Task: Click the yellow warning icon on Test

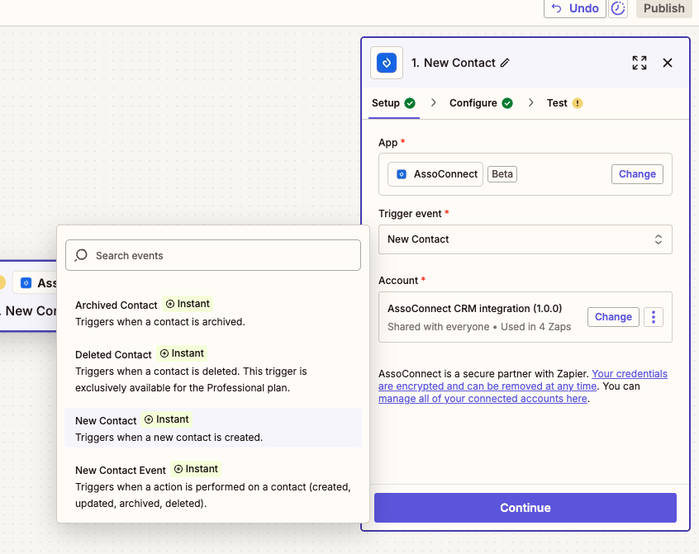Action: (578, 103)
